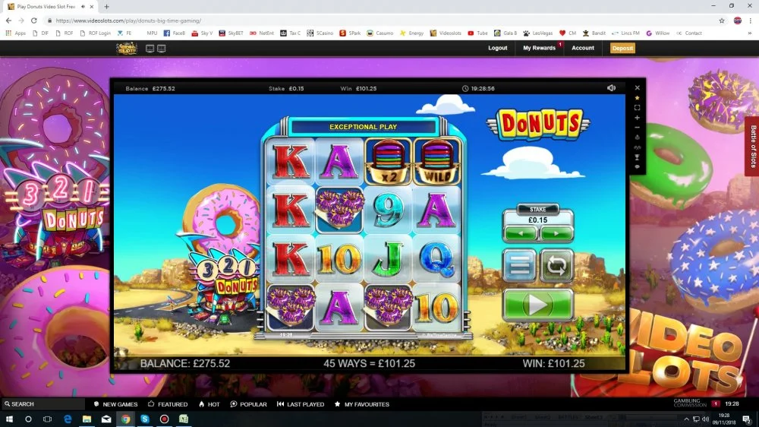759x427 pixels.
Task: Click the orange Deposit button
Action: tap(622, 48)
